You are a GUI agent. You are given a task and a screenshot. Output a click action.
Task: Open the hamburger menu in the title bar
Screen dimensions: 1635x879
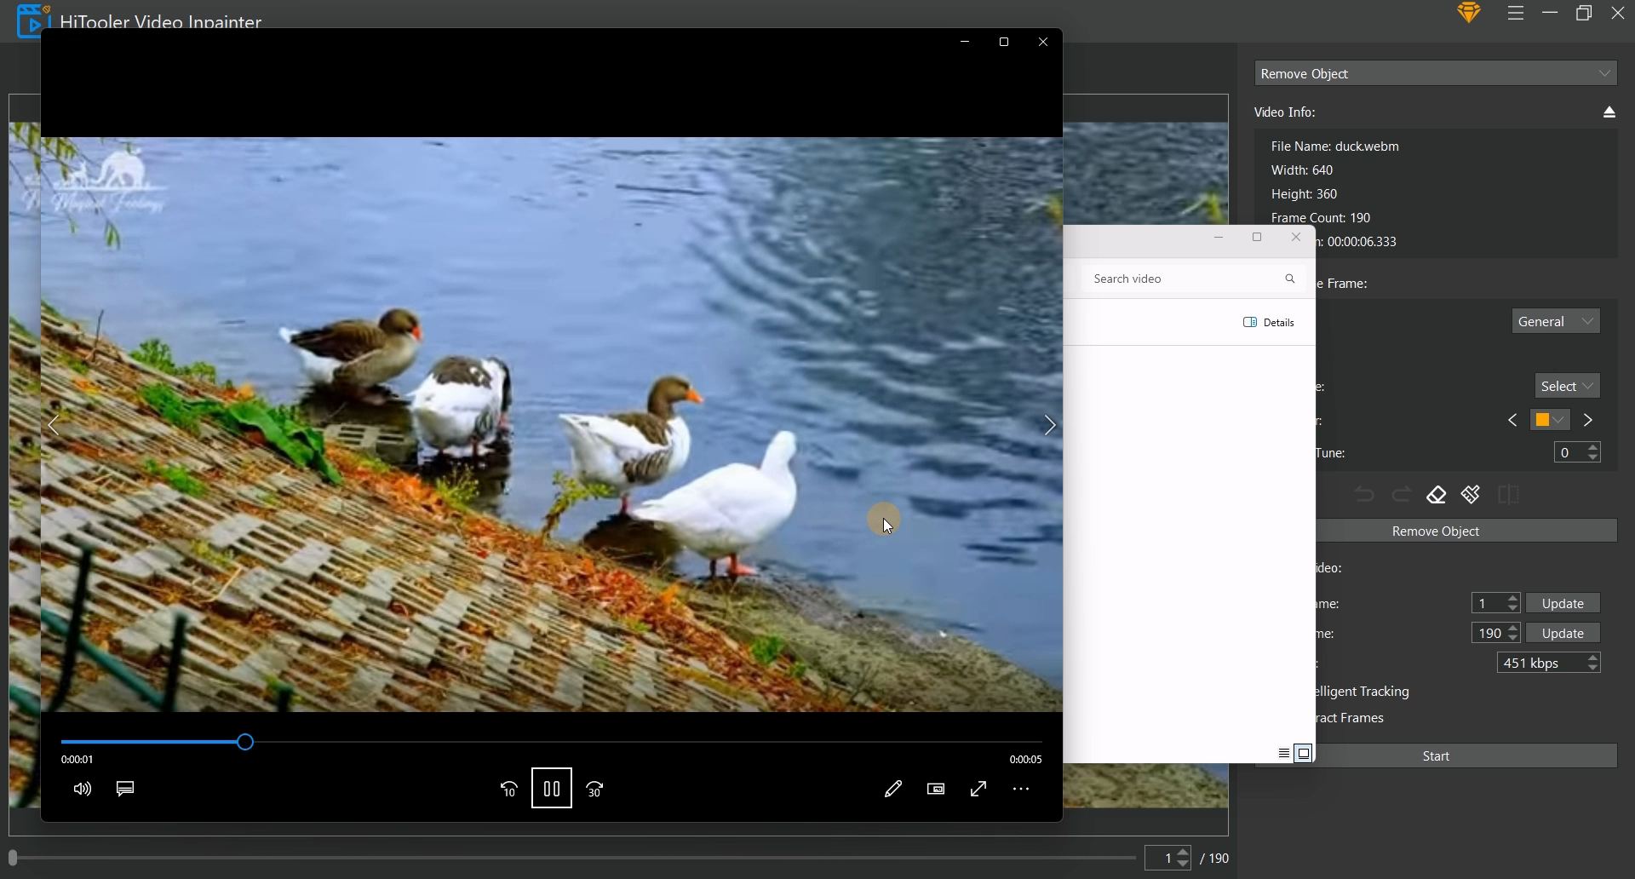pyautogui.click(x=1515, y=13)
